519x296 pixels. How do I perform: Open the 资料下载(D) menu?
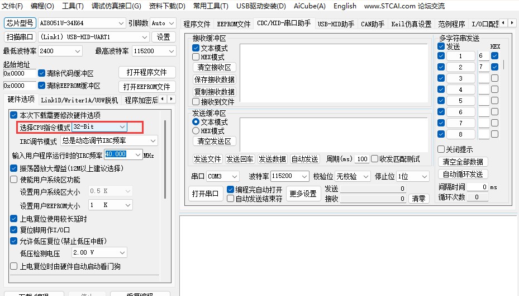(x=167, y=6)
